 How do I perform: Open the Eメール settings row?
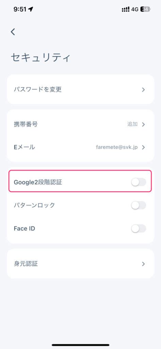80,147
